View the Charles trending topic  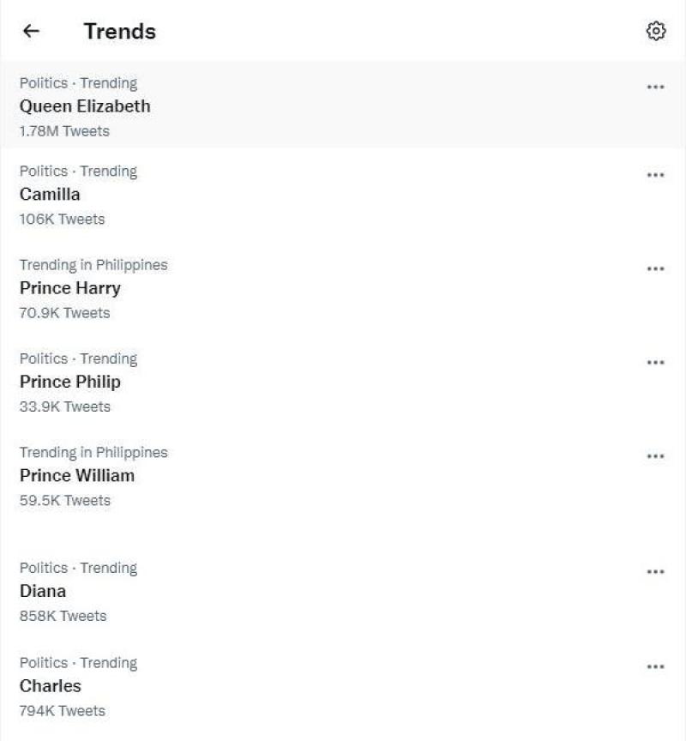tap(51, 686)
